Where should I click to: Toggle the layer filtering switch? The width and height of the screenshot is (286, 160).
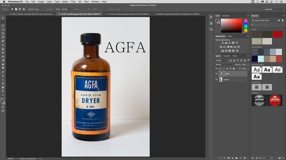(x=248, y=60)
